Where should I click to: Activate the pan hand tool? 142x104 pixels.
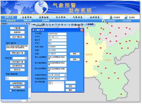pos(56,25)
